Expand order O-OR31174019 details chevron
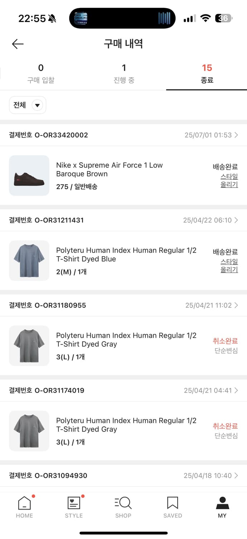 [x=236, y=391]
